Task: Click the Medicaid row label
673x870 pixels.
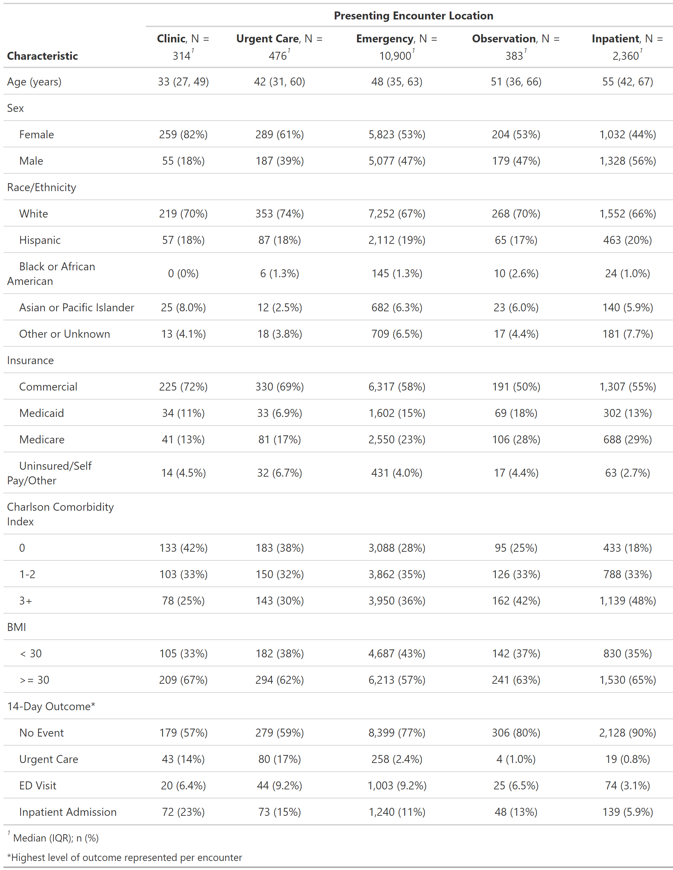Action: tap(41, 413)
